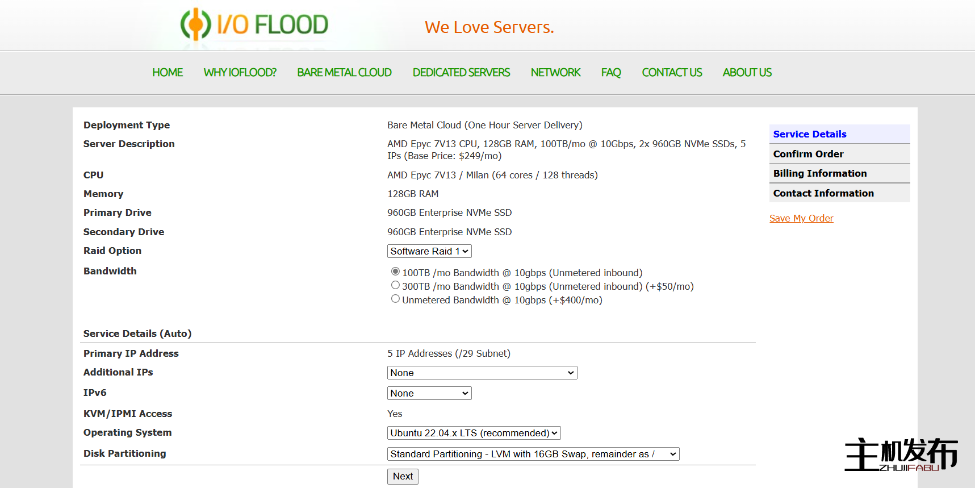The height and width of the screenshot is (488, 975).
Task: Open the ABOUT US page
Action: pyautogui.click(x=747, y=73)
